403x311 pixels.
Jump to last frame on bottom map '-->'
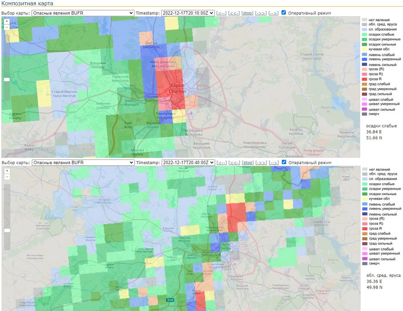click(273, 162)
